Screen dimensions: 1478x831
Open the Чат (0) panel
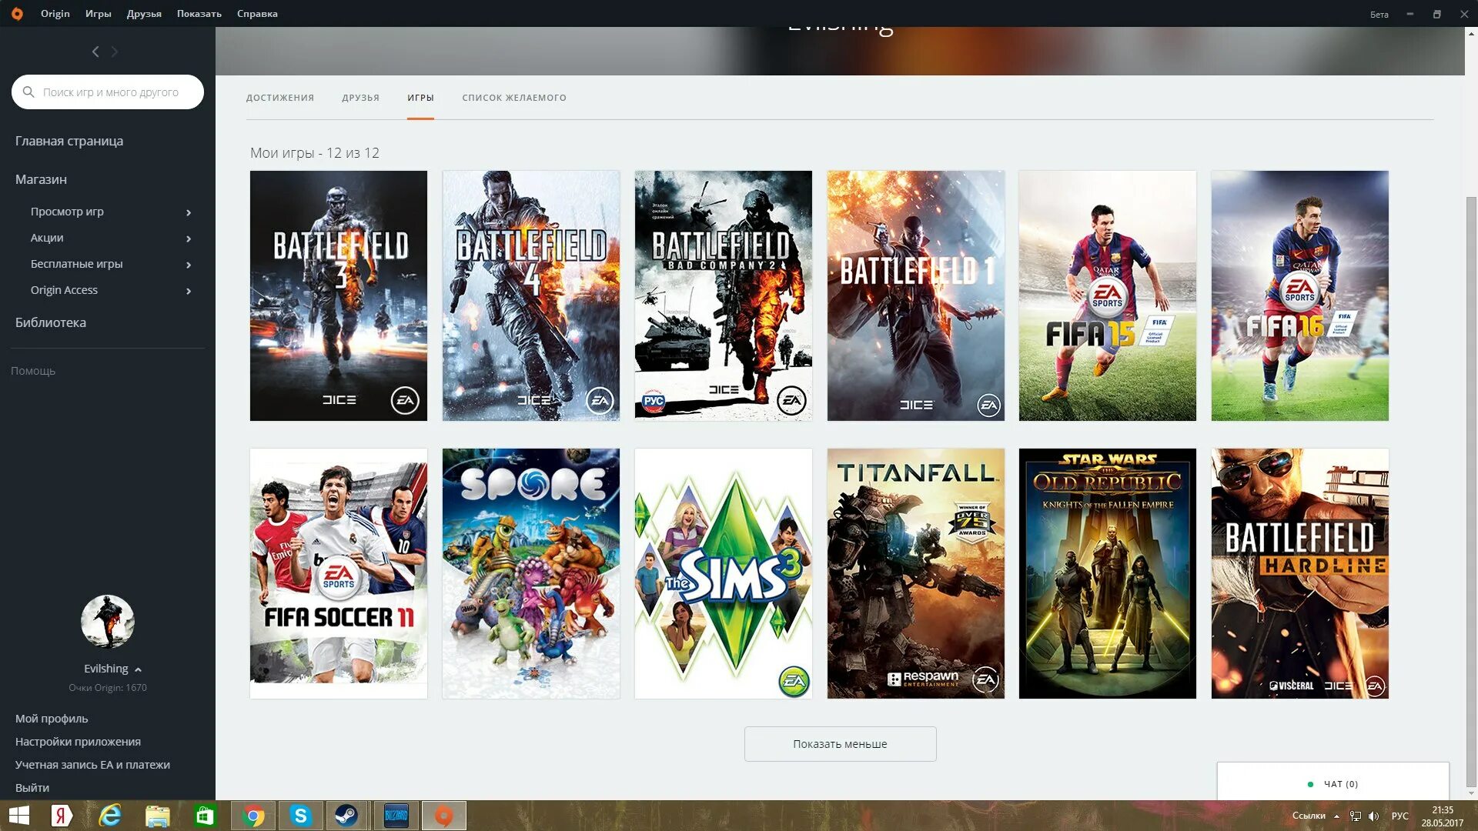[x=1333, y=783]
